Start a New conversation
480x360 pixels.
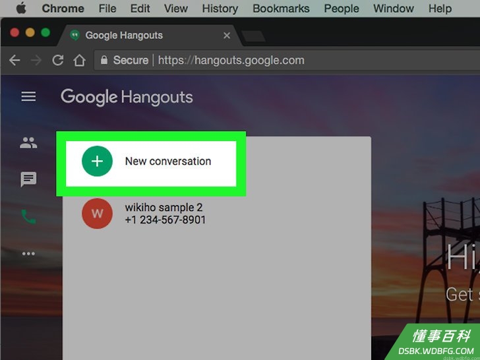pyautogui.click(x=151, y=164)
